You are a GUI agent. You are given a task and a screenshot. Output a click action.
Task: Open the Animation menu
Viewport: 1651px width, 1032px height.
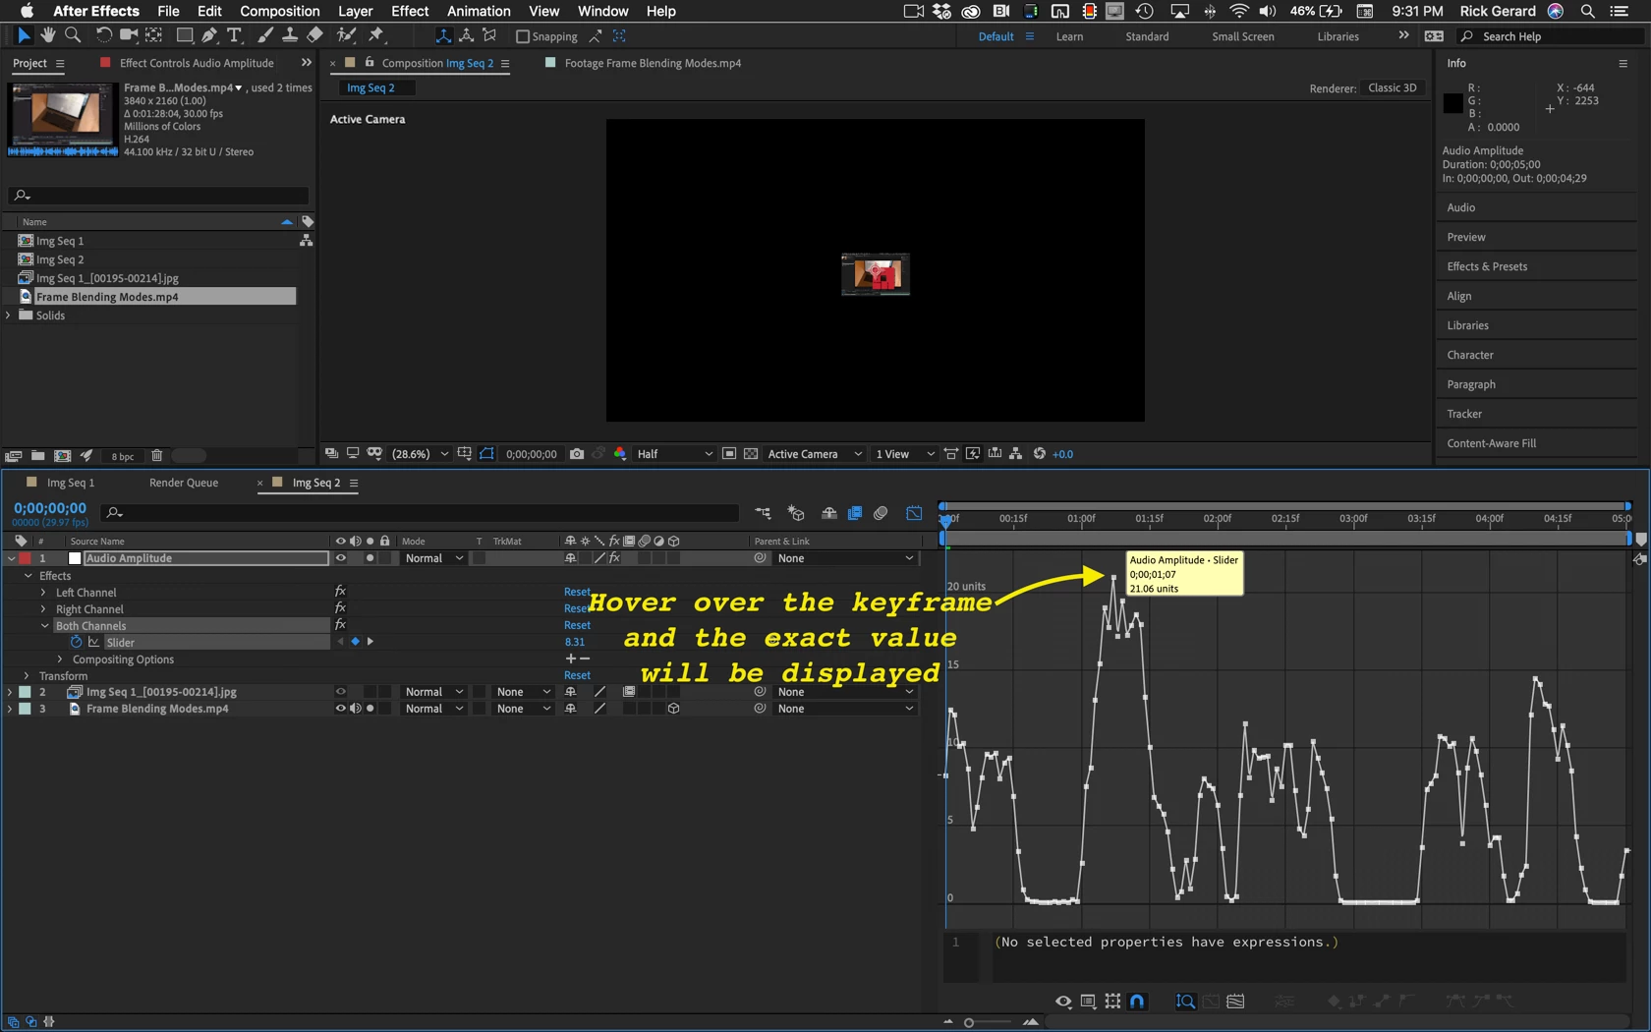point(479,11)
